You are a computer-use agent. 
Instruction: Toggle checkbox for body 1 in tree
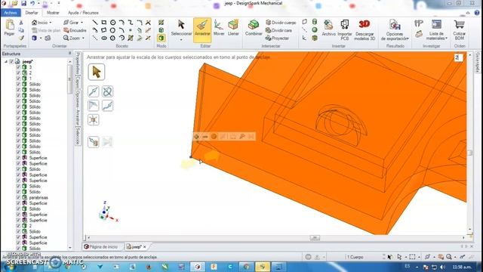(x=18, y=79)
